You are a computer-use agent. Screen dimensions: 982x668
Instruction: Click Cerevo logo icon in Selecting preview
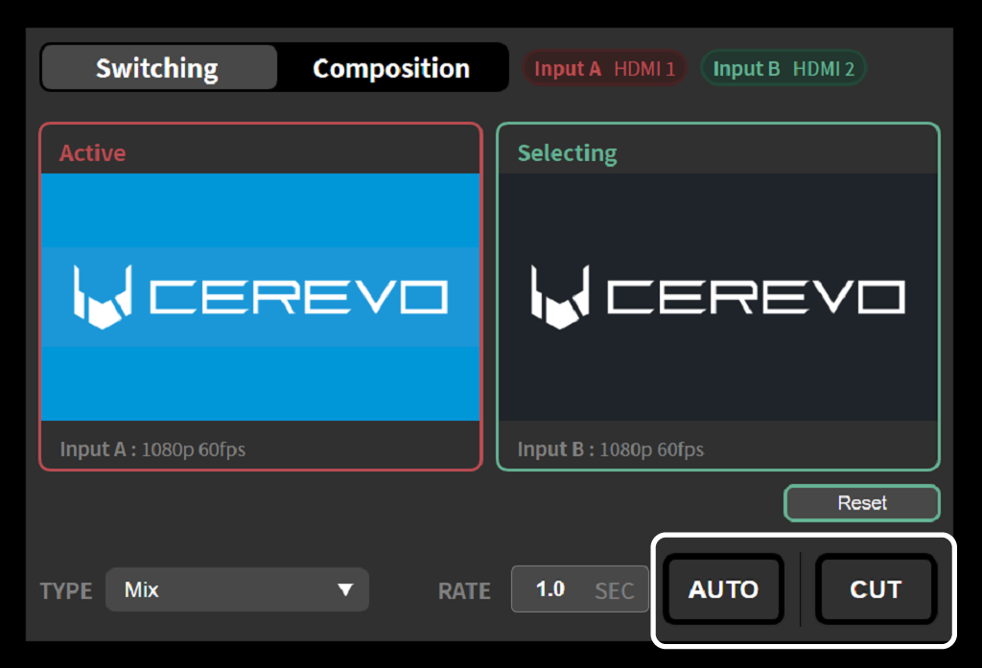(558, 294)
